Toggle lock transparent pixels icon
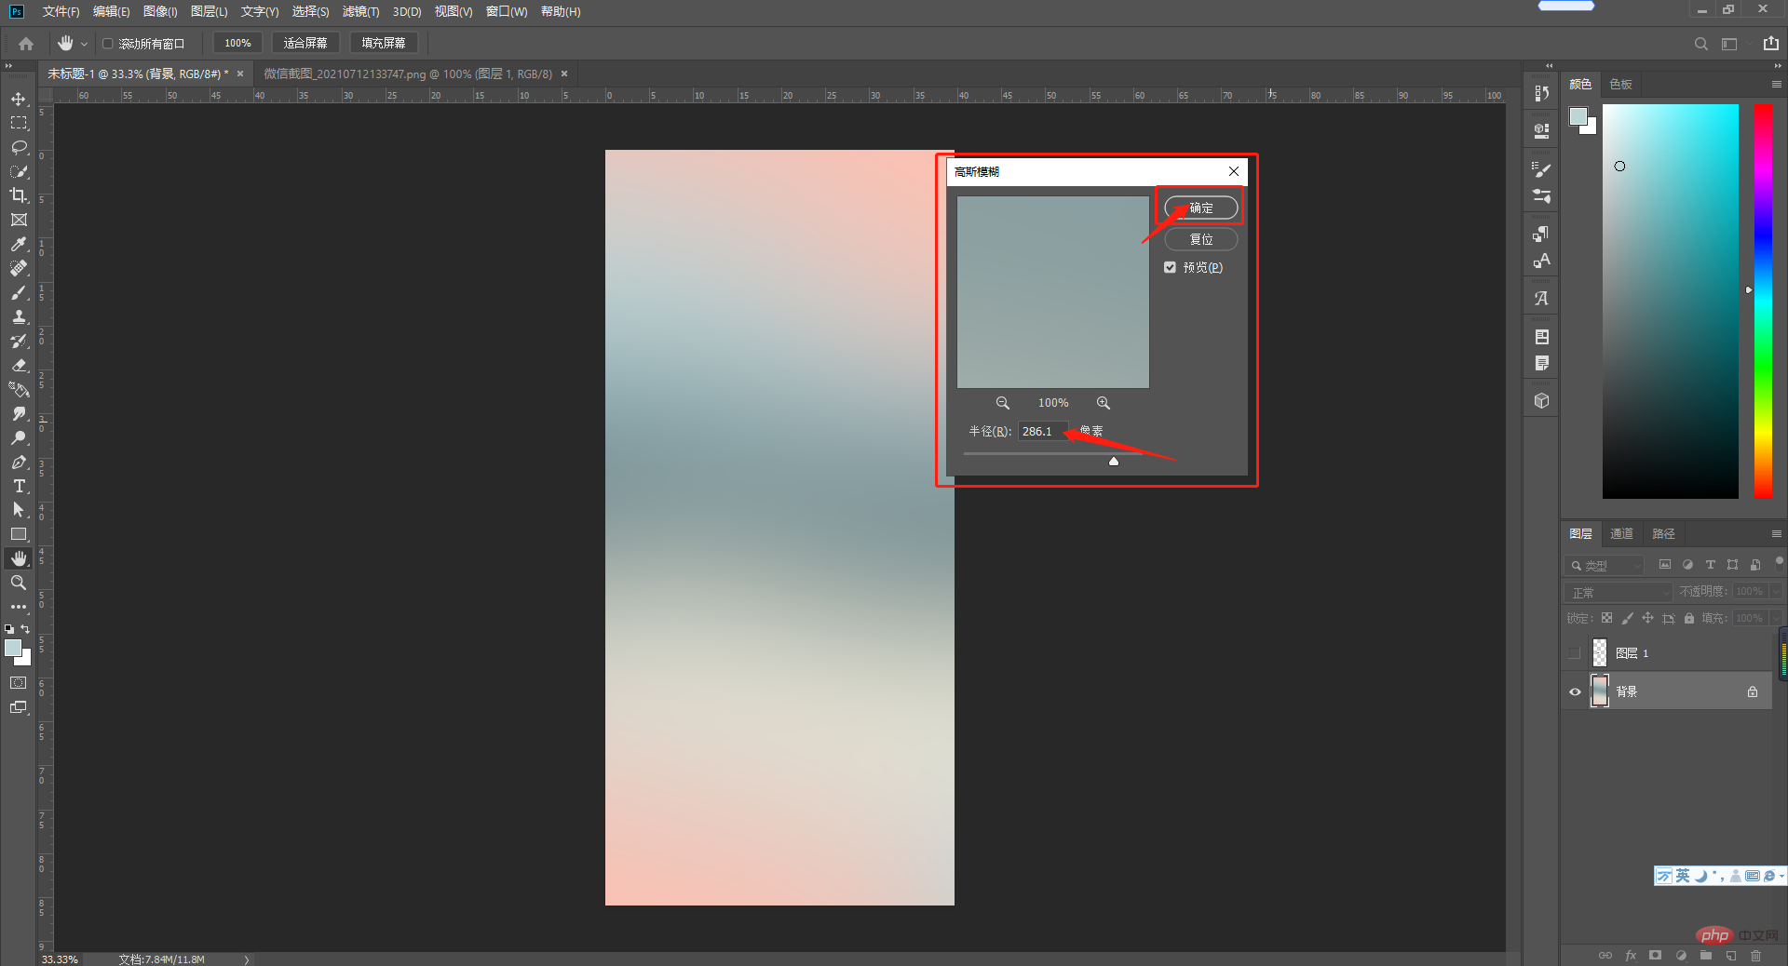1788x966 pixels. pyautogui.click(x=1606, y=618)
